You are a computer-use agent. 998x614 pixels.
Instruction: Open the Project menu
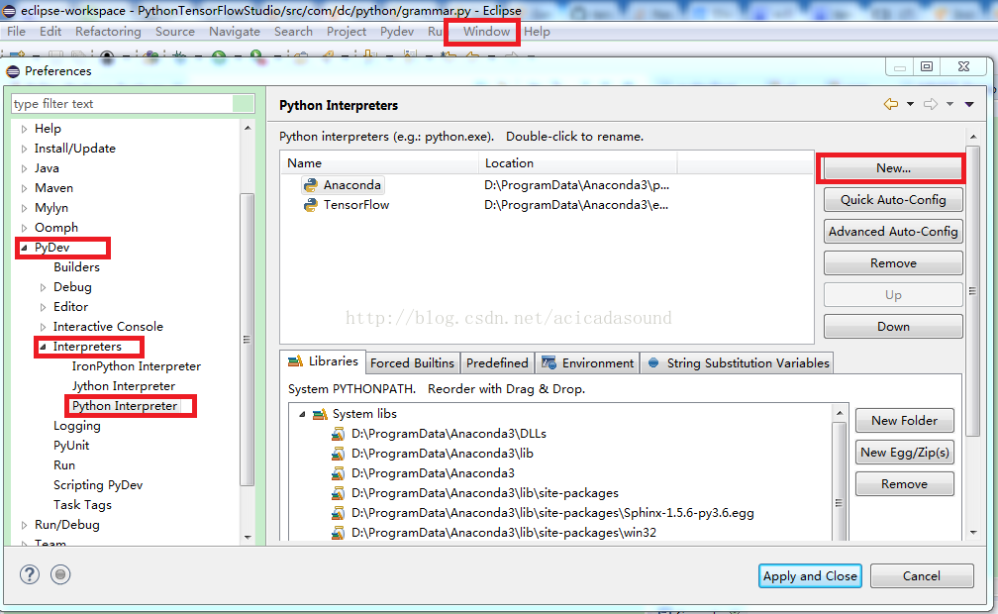click(347, 32)
